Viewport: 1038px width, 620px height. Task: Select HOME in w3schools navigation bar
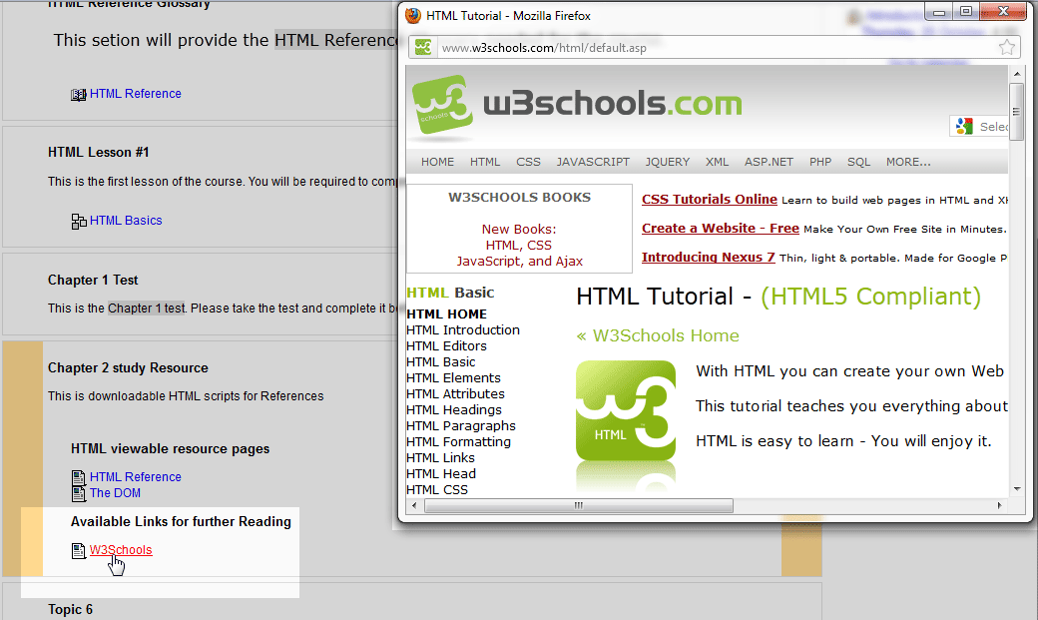click(x=437, y=162)
